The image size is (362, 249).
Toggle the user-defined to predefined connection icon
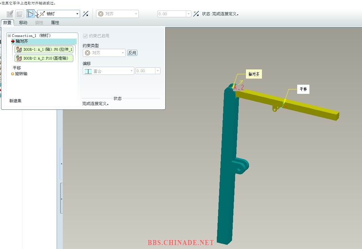(31, 14)
